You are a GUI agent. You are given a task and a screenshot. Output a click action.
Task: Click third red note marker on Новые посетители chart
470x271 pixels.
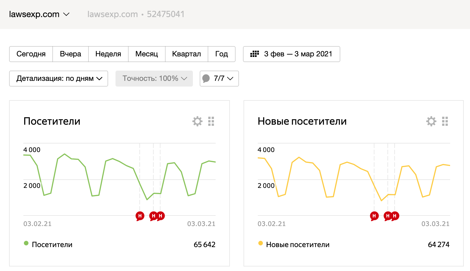395,216
